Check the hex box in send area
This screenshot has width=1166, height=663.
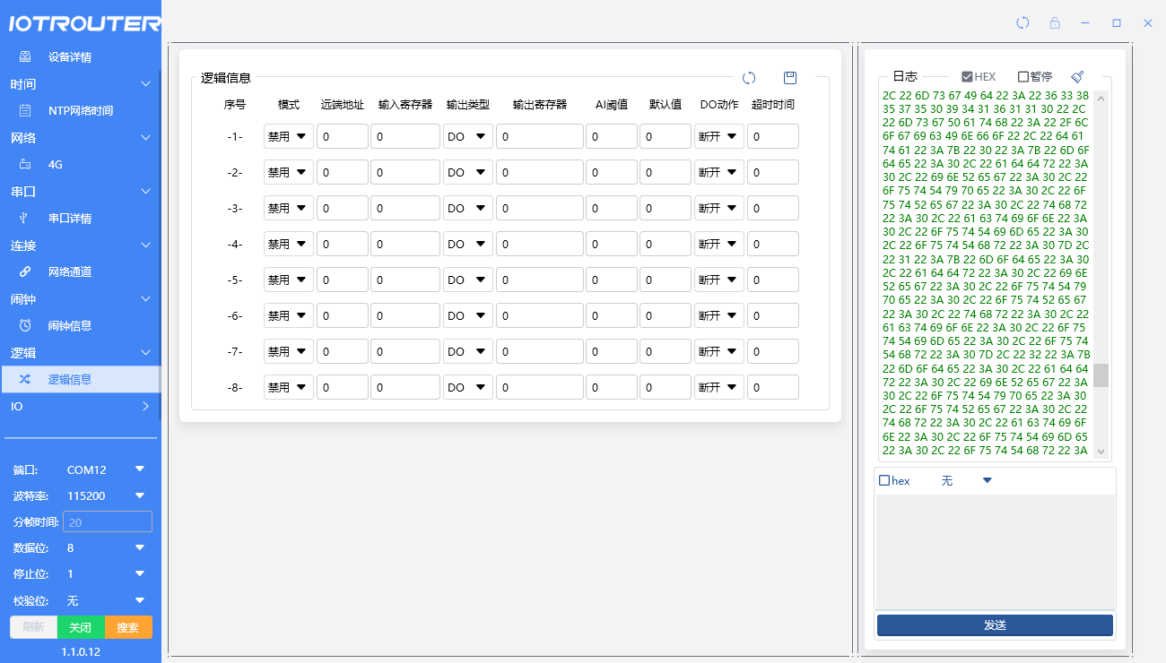[x=884, y=481]
